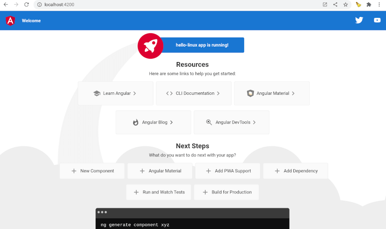Click the browser forward arrow
386x229 pixels.
coord(16,4)
